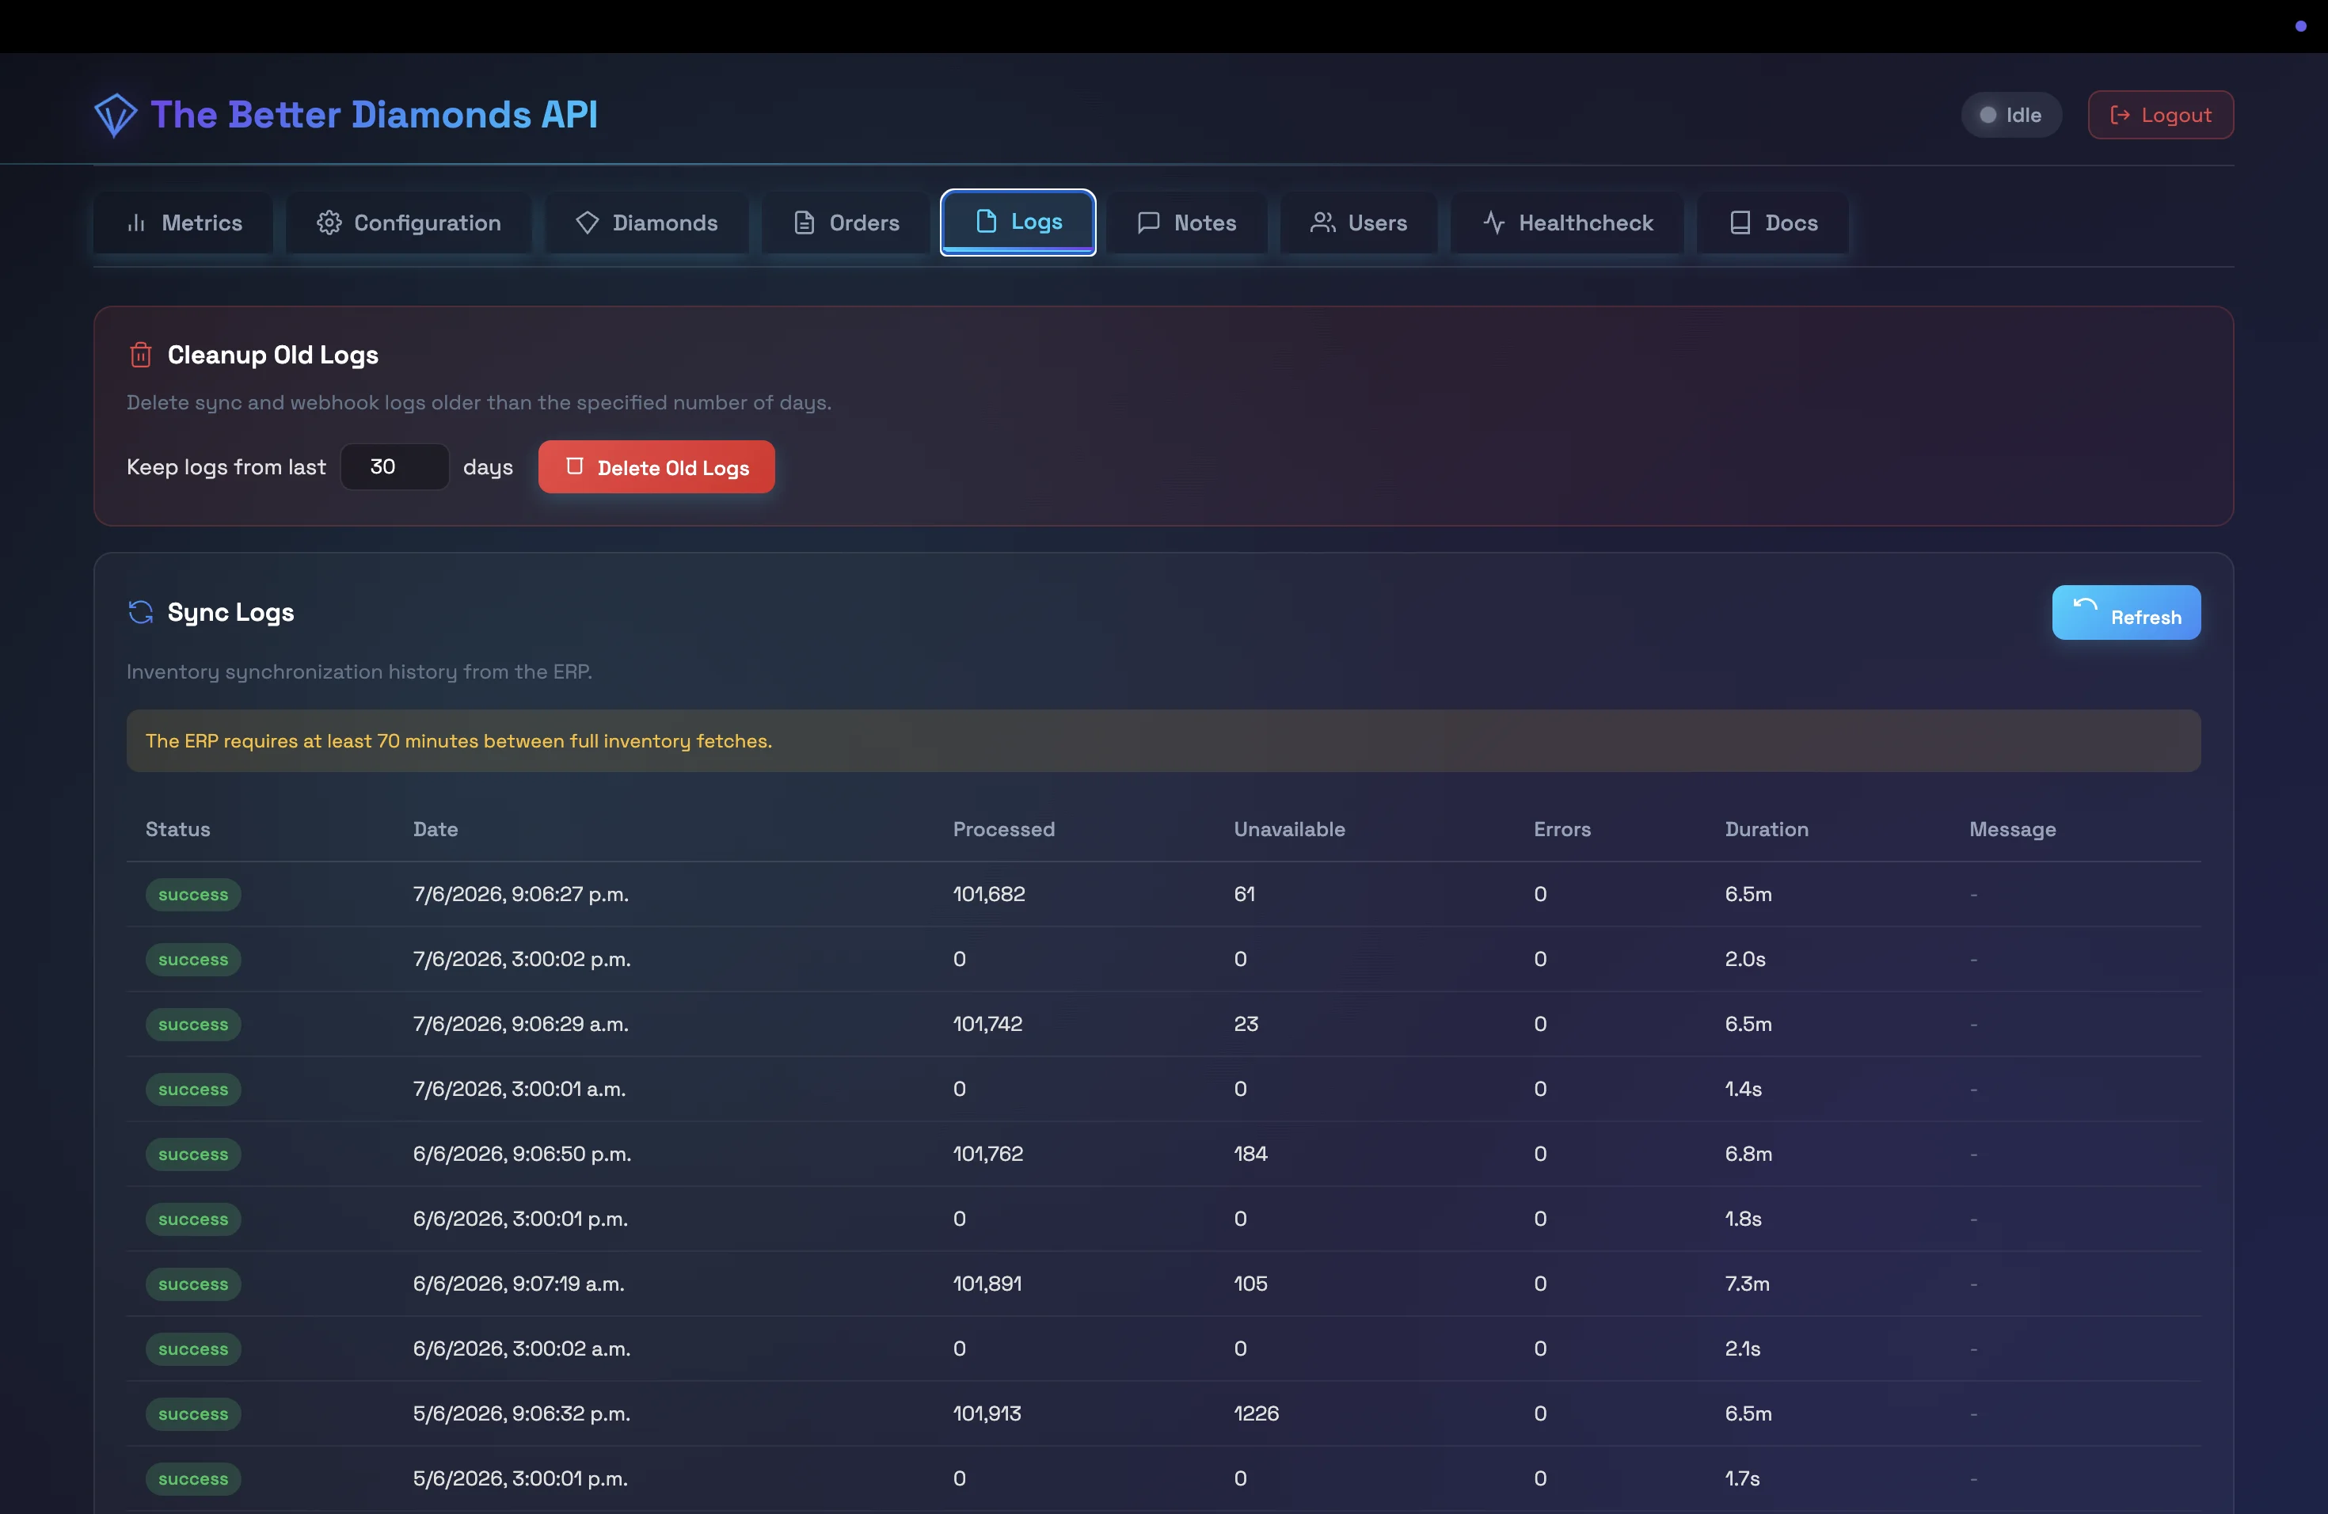The width and height of the screenshot is (2328, 1514).
Task: Go to the Diamonds tab
Action: [647, 223]
